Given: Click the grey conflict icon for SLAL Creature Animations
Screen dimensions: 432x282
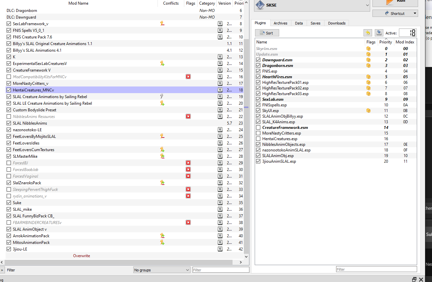Looking at the screenshot, I should click(162, 96).
